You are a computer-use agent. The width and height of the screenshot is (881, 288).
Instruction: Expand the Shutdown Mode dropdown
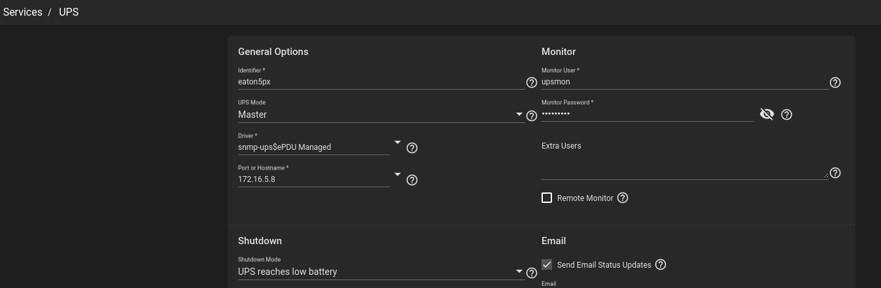(520, 271)
